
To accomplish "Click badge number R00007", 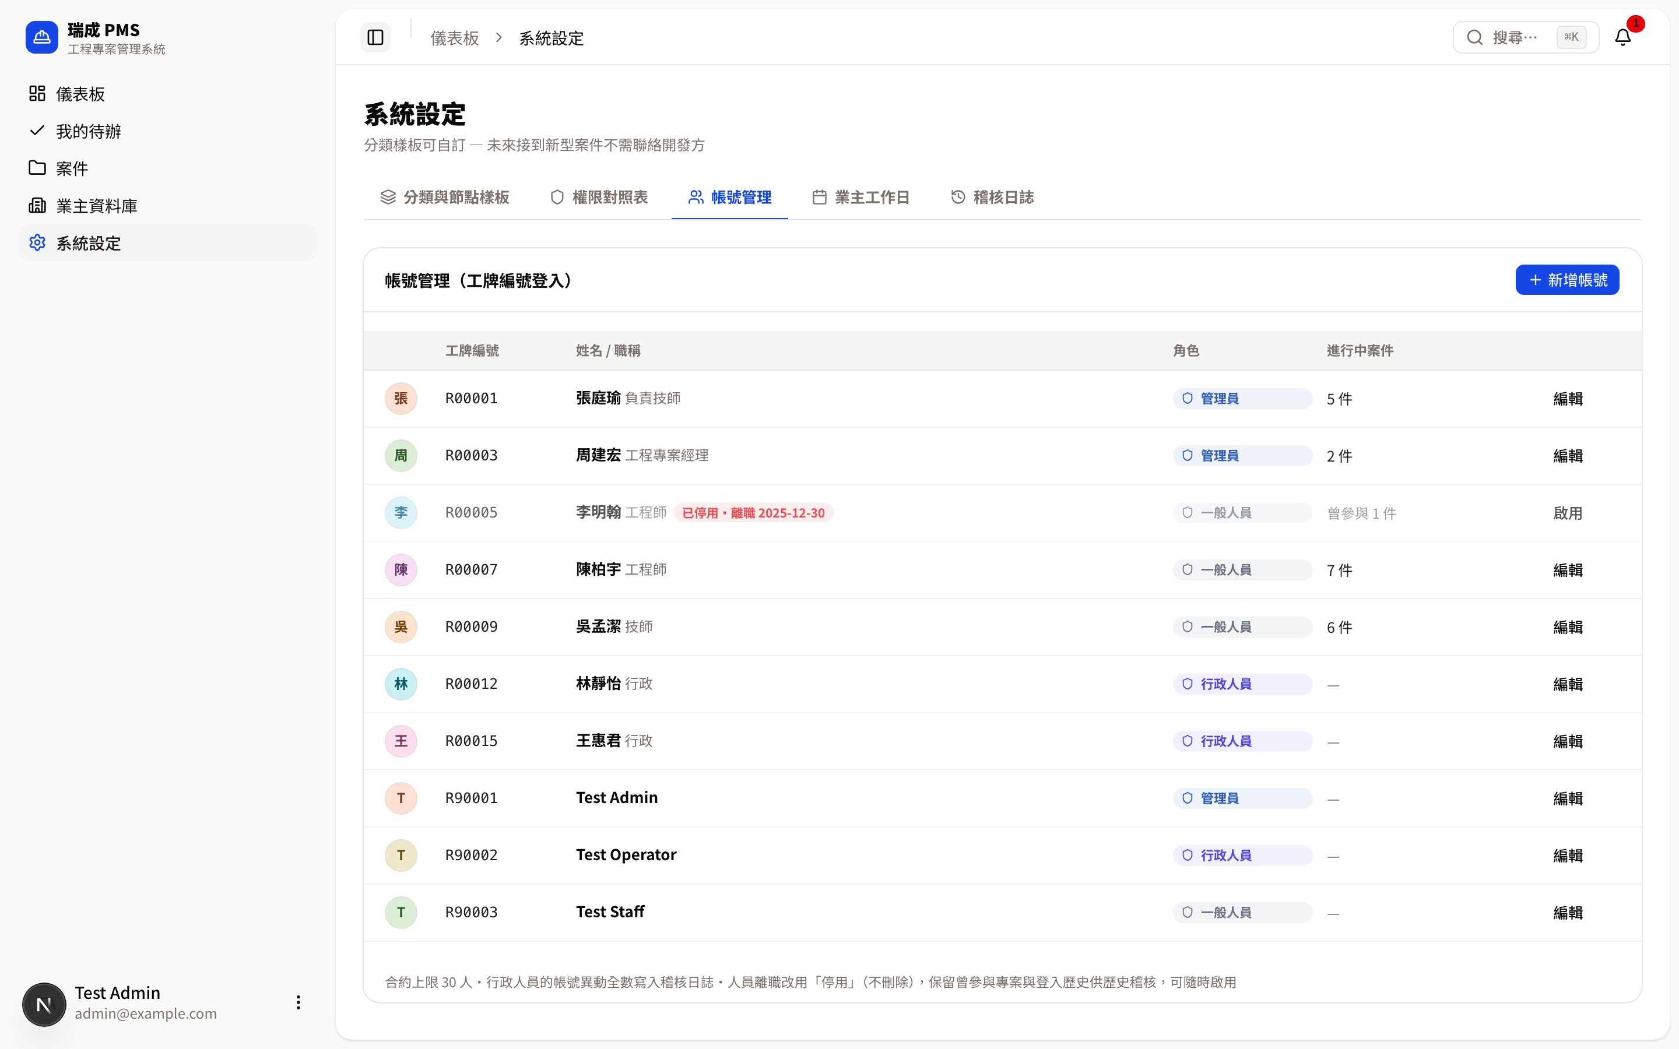I will click(x=471, y=569).
